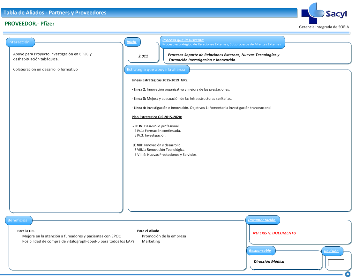The image size is (352, 277).
Task: Click 'Dirección Médica' text
Action: [x=269, y=261]
